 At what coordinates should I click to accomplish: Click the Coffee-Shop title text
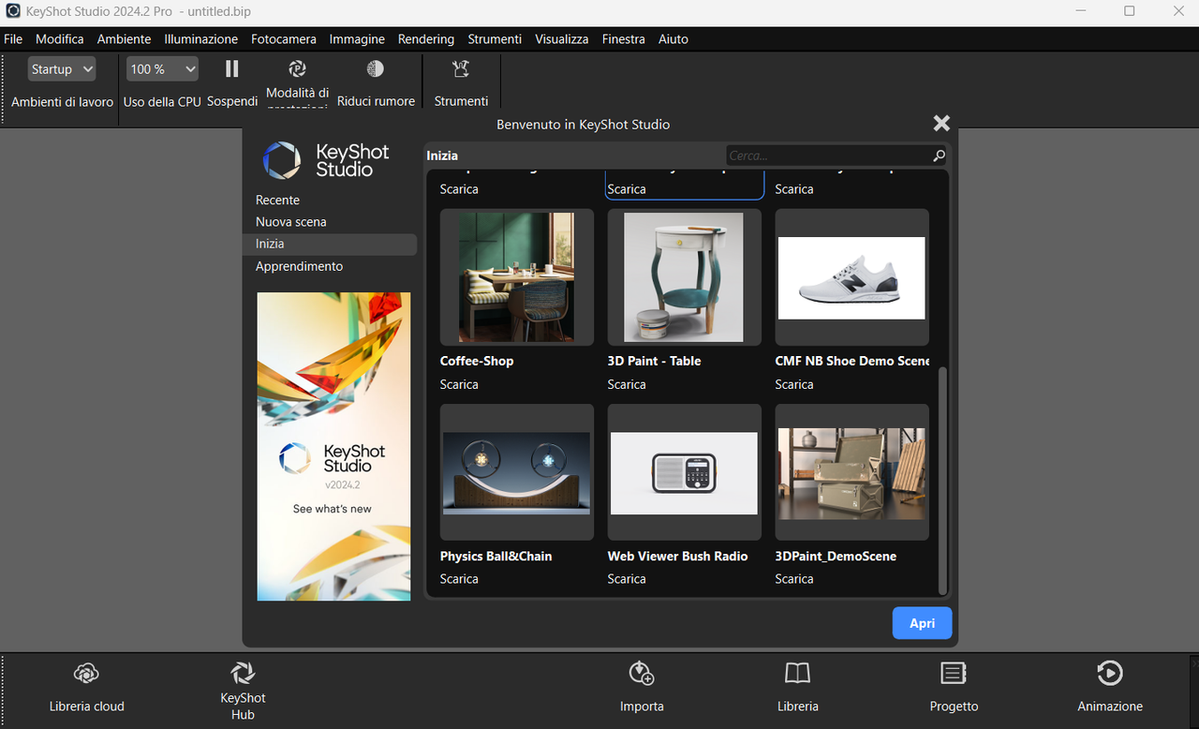point(477,361)
